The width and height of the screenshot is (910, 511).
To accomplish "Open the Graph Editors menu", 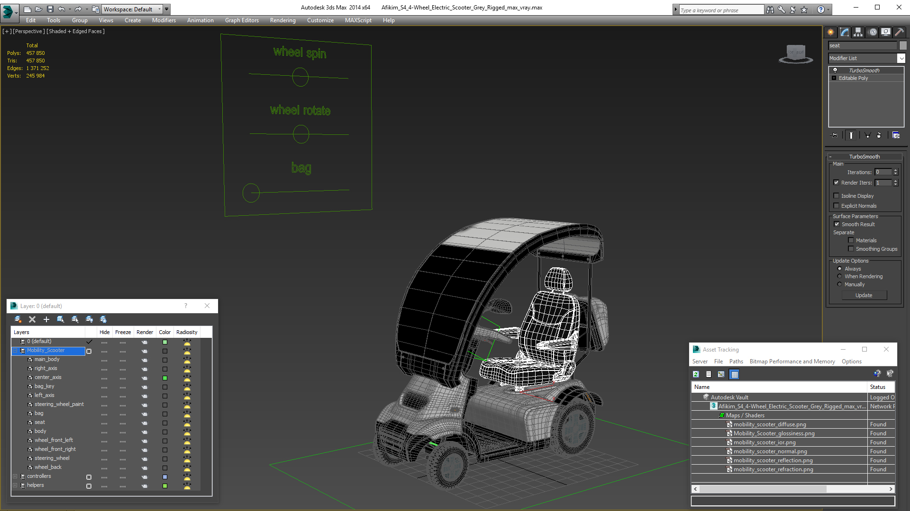I will [x=242, y=20].
